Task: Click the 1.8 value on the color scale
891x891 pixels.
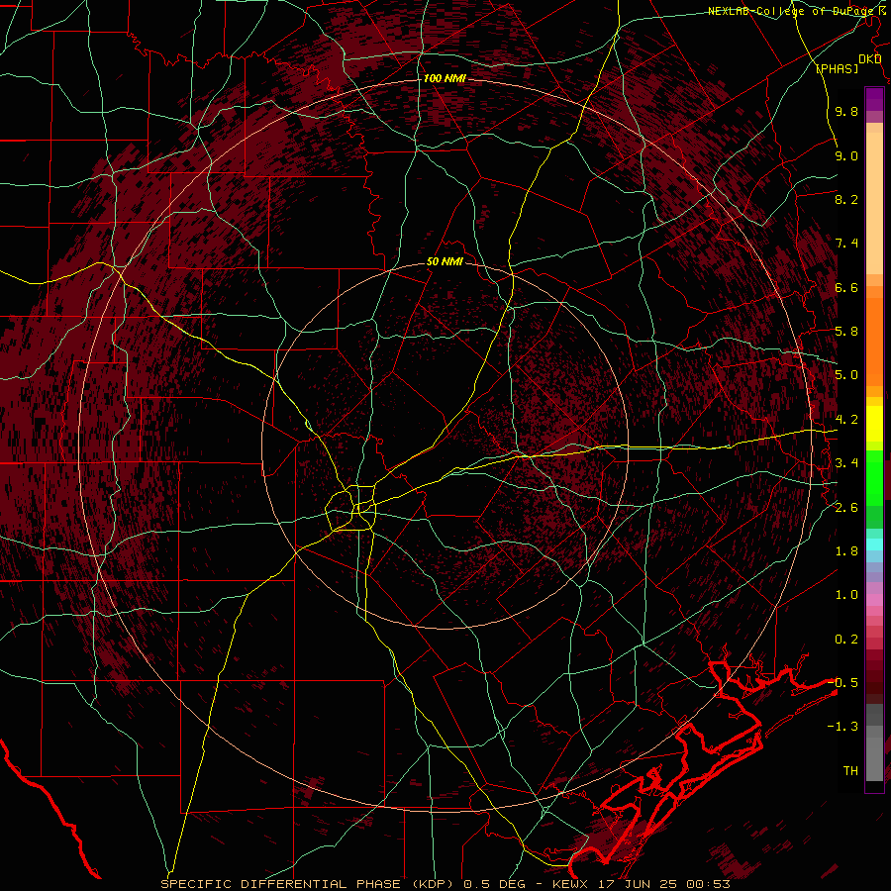Action: click(x=846, y=551)
